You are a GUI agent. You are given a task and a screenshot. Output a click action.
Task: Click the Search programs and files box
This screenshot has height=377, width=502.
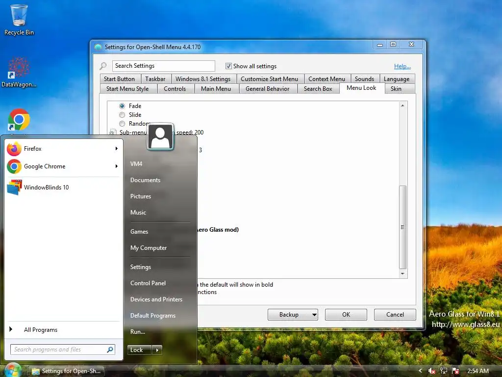(62, 350)
